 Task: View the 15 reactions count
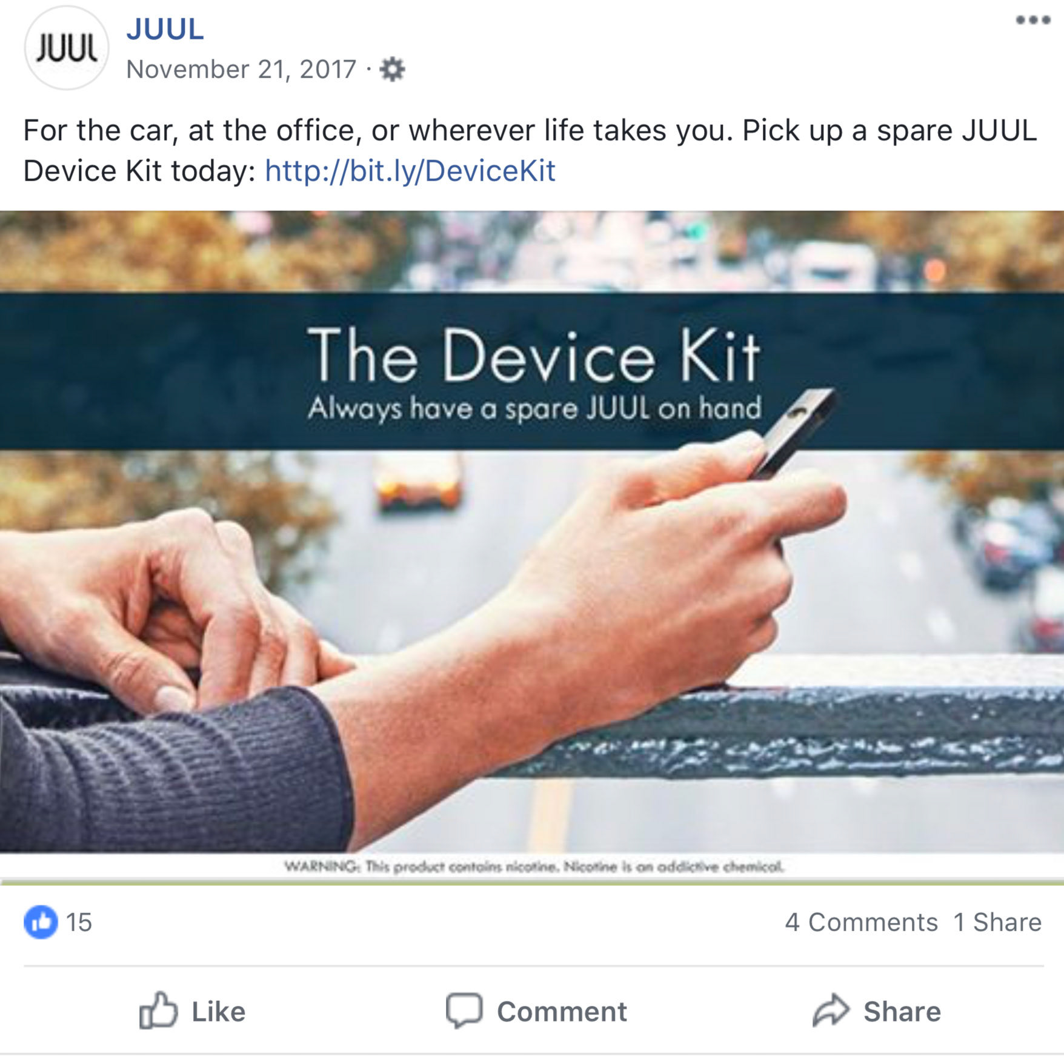pos(79,922)
